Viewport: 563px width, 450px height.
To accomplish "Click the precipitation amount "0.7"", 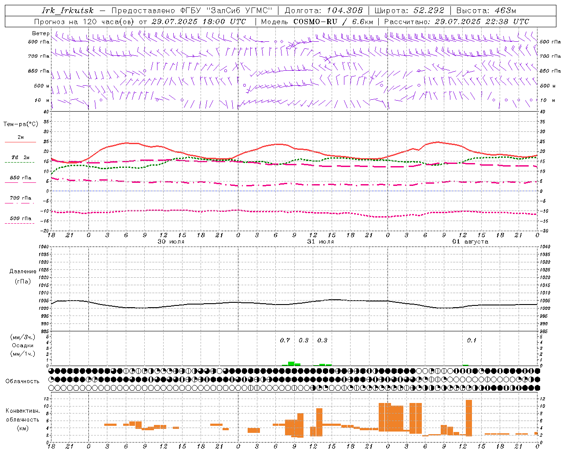I will 285,340.
